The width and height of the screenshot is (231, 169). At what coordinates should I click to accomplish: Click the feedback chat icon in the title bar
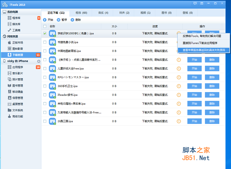[x=195, y=3]
